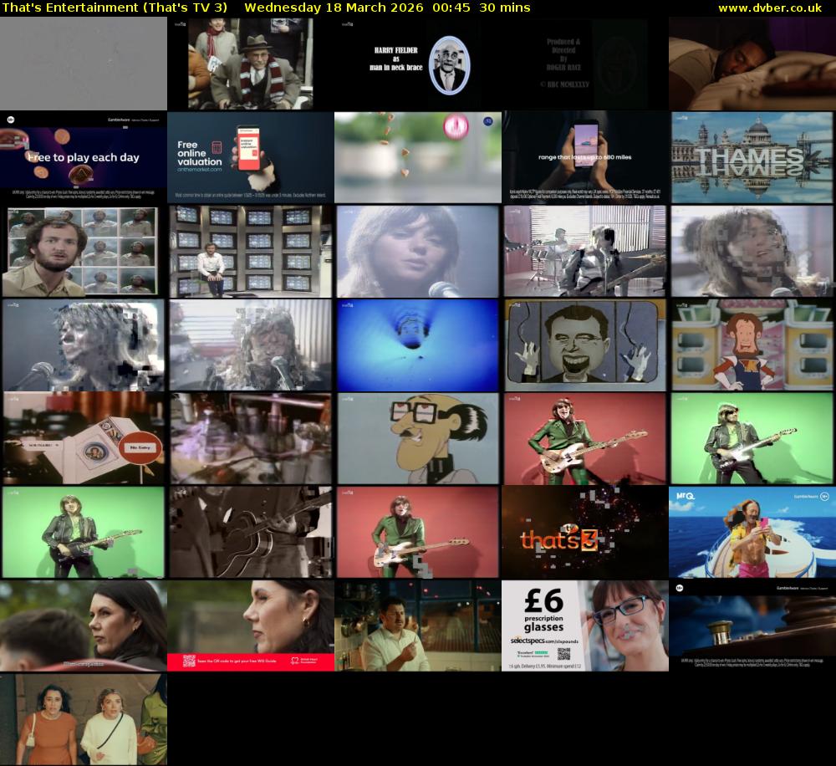Click the Free to play each day advert
This screenshot has width=836, height=766.
coord(83,156)
